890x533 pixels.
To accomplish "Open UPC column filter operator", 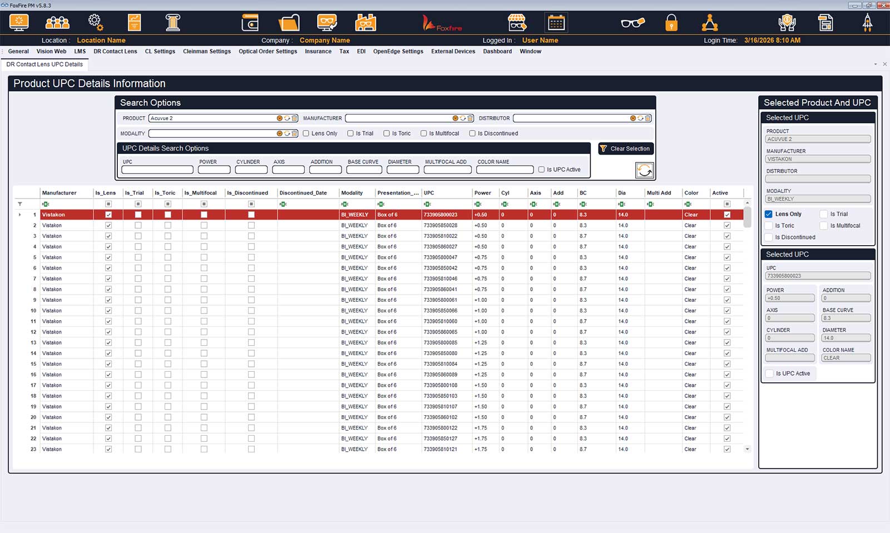I will (x=427, y=204).
